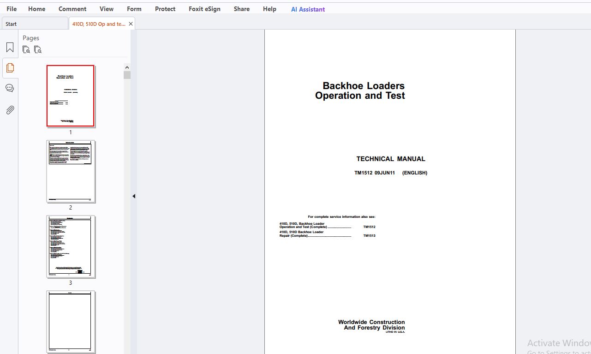
Task: Click the 'TECHNICAL MANUAL' heading
Action: (x=391, y=159)
